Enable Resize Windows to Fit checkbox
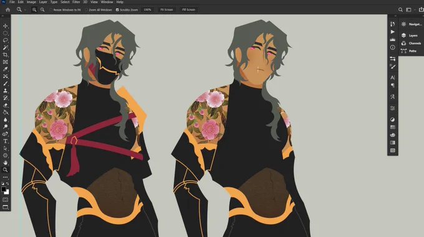Image resolution: width=424 pixels, height=237 pixels. (x=51, y=10)
